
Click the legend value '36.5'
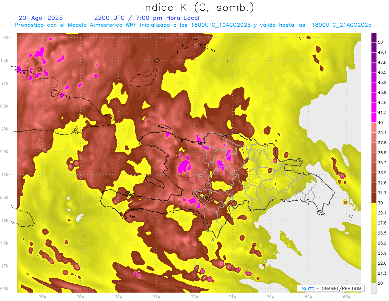pyautogui.click(x=382, y=153)
